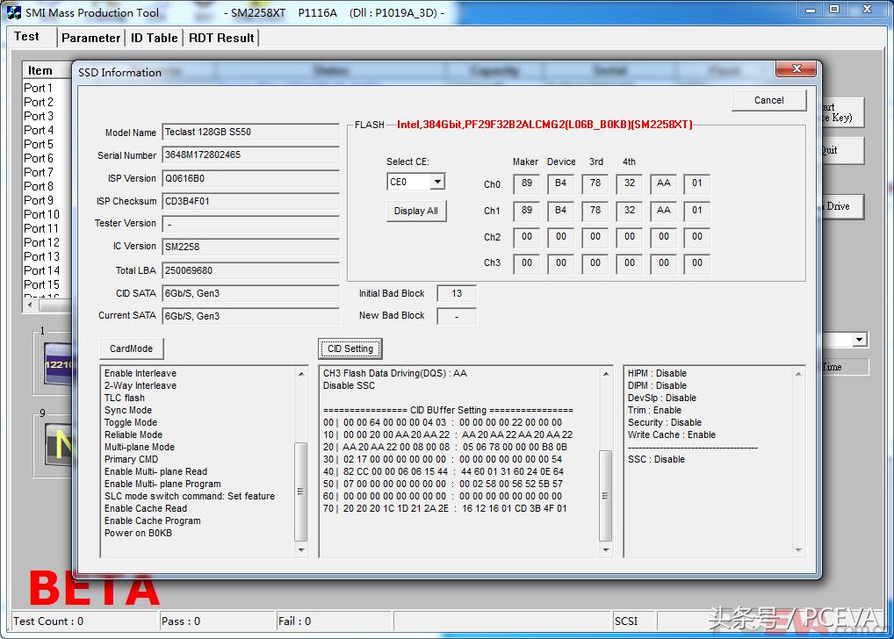Click the Model Name field

click(x=250, y=132)
